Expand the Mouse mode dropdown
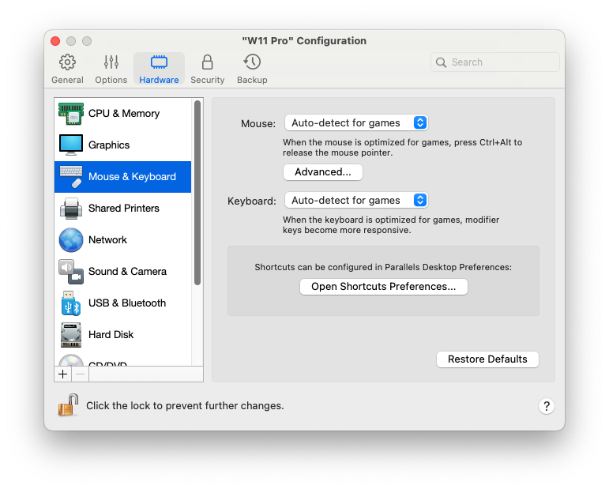The image size is (609, 489). pos(355,122)
